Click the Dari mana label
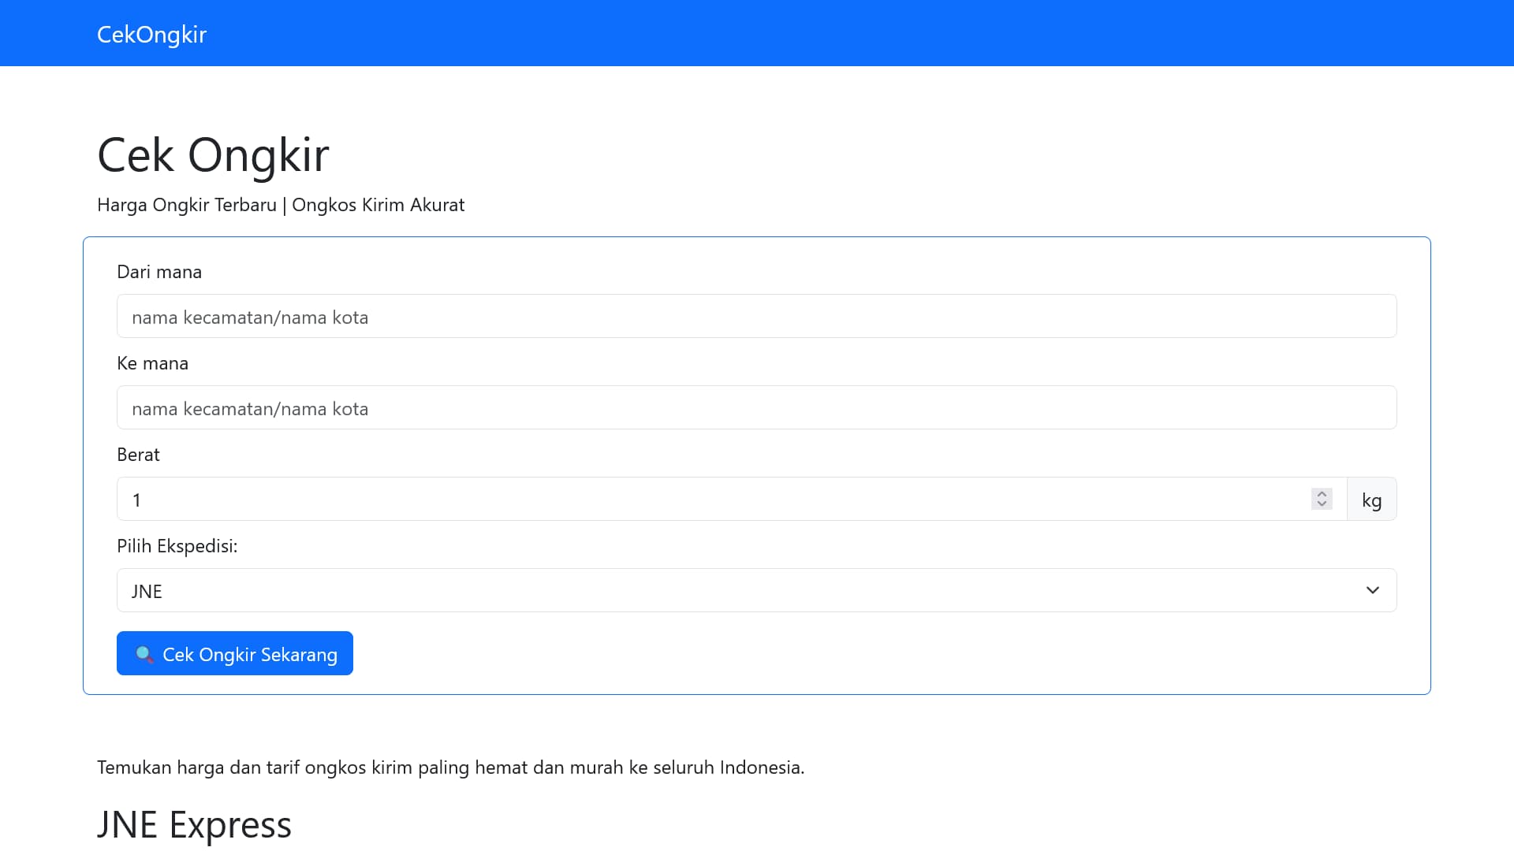This screenshot has height=851, width=1514. pos(159,272)
